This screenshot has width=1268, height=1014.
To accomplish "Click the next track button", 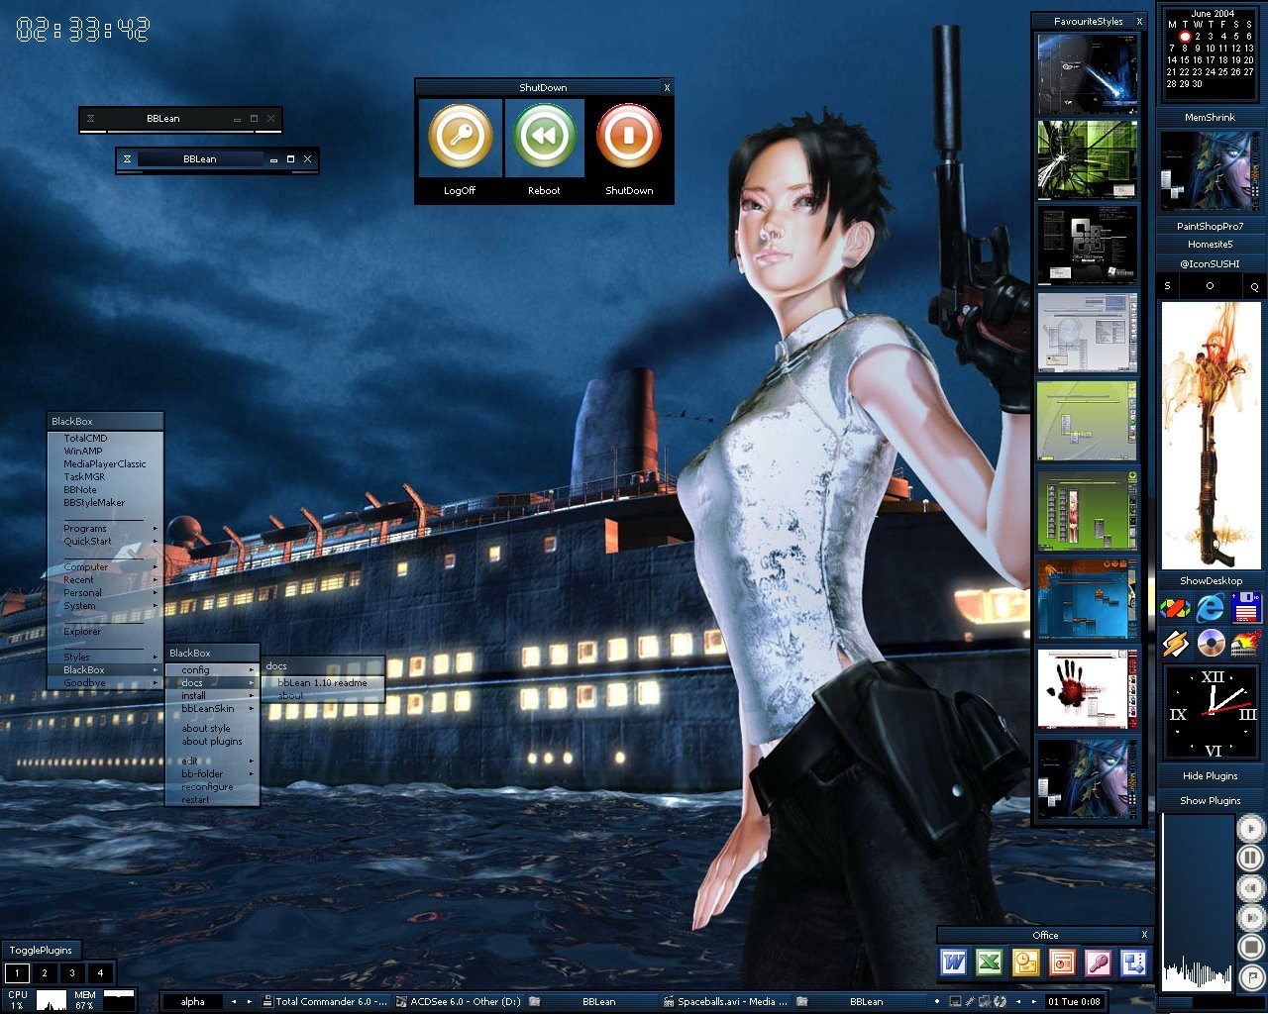I will [1251, 917].
